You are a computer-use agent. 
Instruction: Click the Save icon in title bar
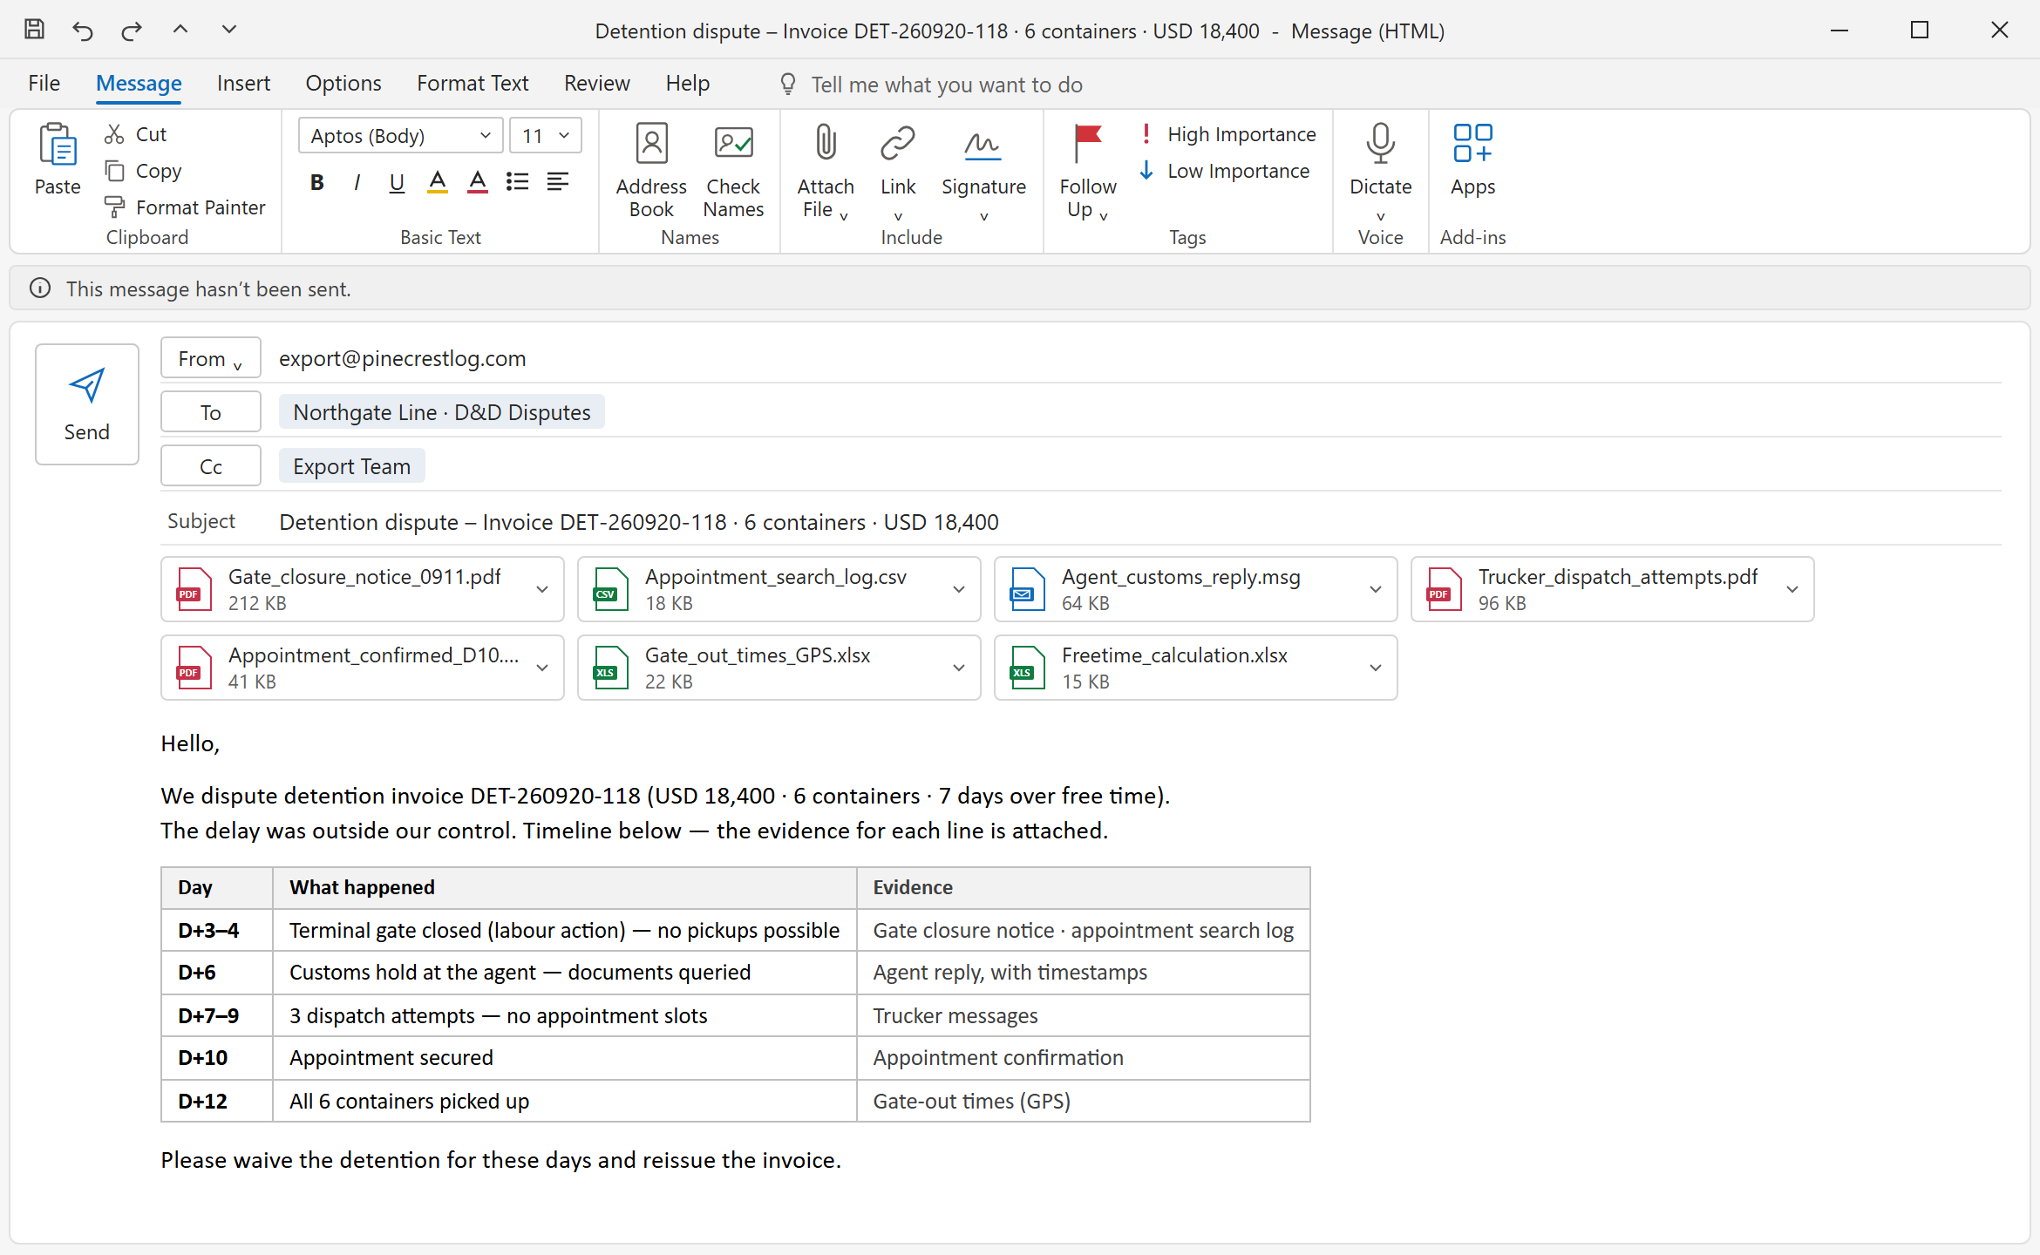[34, 30]
